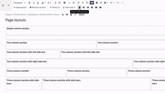Click Add section button

(x=20, y=7)
